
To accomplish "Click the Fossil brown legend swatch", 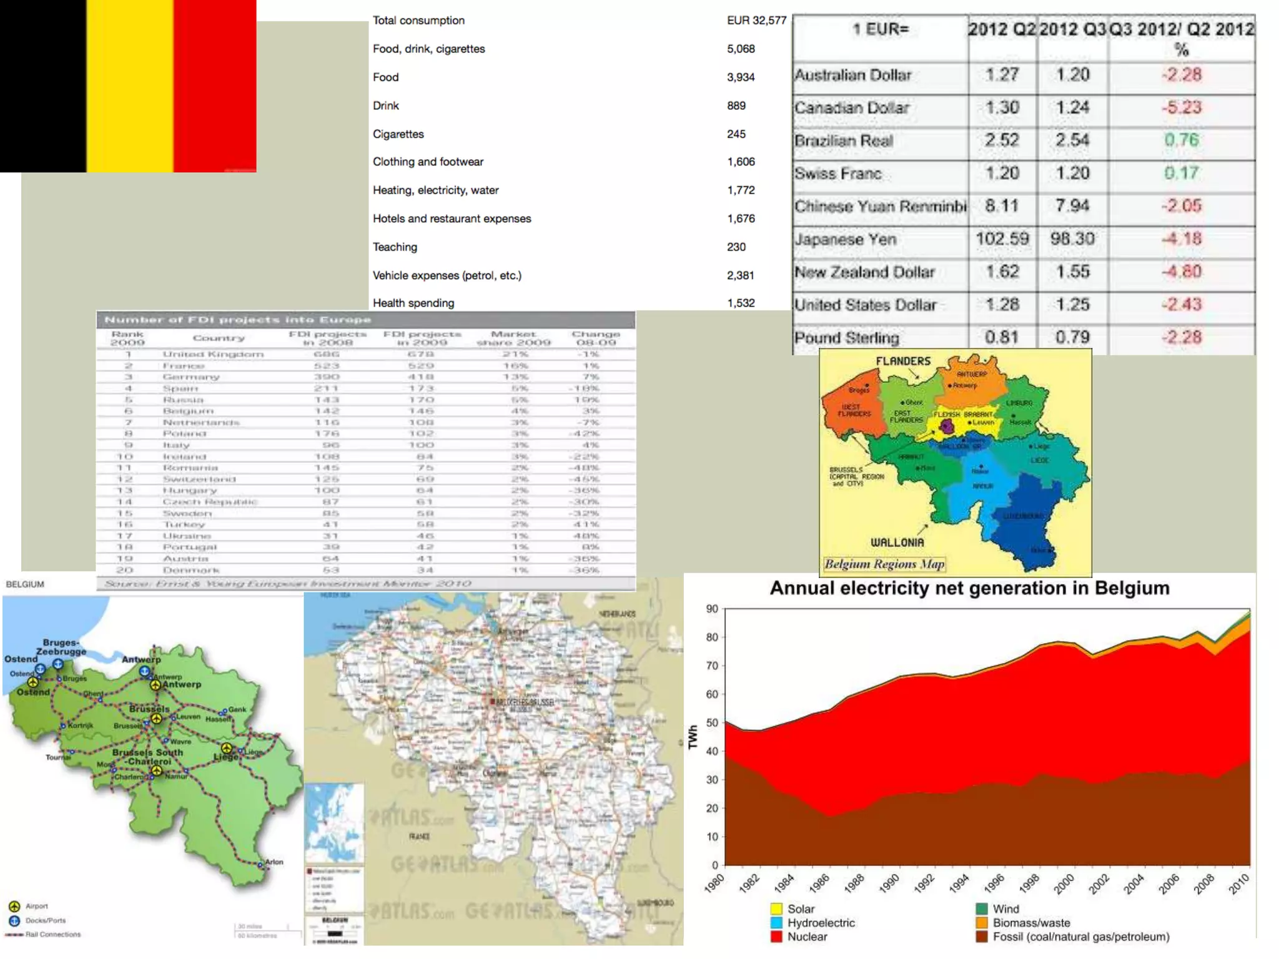I will [x=982, y=937].
